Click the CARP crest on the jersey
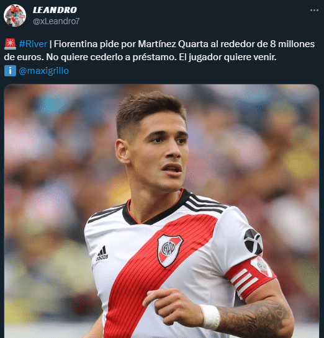Viewport: 324px width, 338px height. 169,251
